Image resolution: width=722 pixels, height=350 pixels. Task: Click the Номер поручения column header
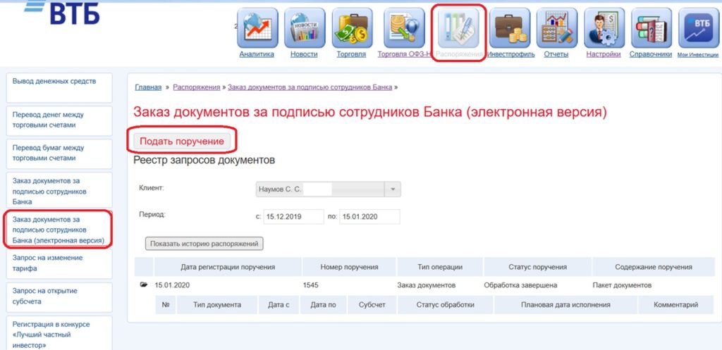coord(349,267)
